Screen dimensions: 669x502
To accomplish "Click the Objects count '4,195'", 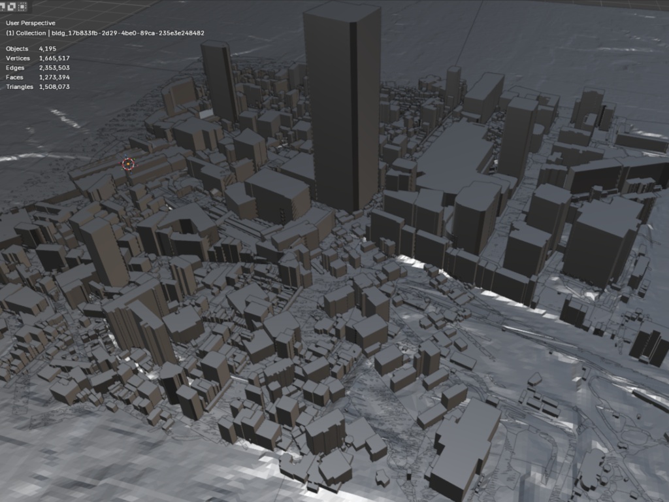I will pos(47,48).
